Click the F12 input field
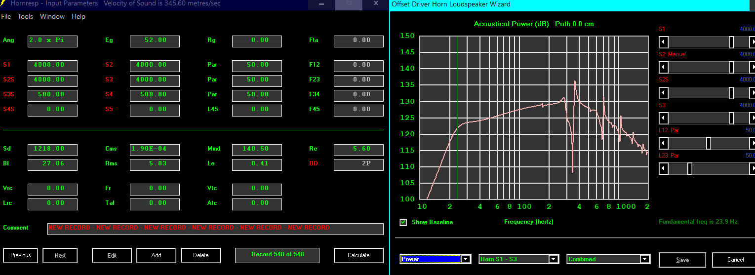755x275 pixels. 358,66
